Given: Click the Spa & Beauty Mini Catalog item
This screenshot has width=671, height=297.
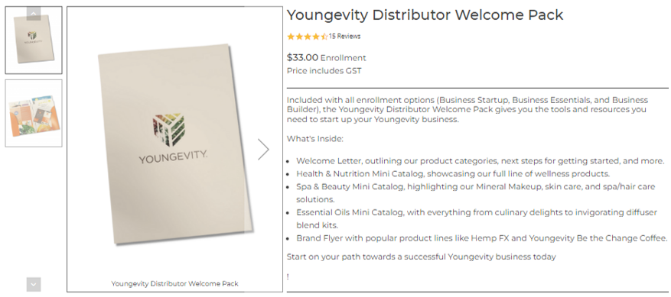Looking at the screenshot, I should click(x=476, y=193).
